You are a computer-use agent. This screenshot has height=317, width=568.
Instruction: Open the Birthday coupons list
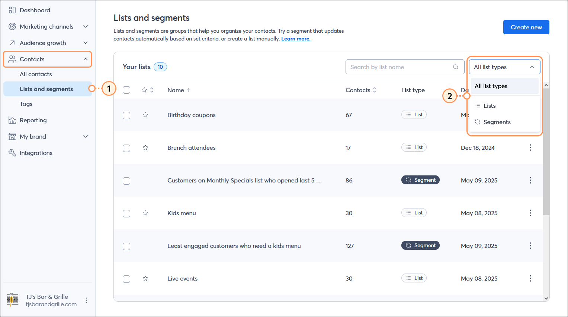[x=192, y=115]
